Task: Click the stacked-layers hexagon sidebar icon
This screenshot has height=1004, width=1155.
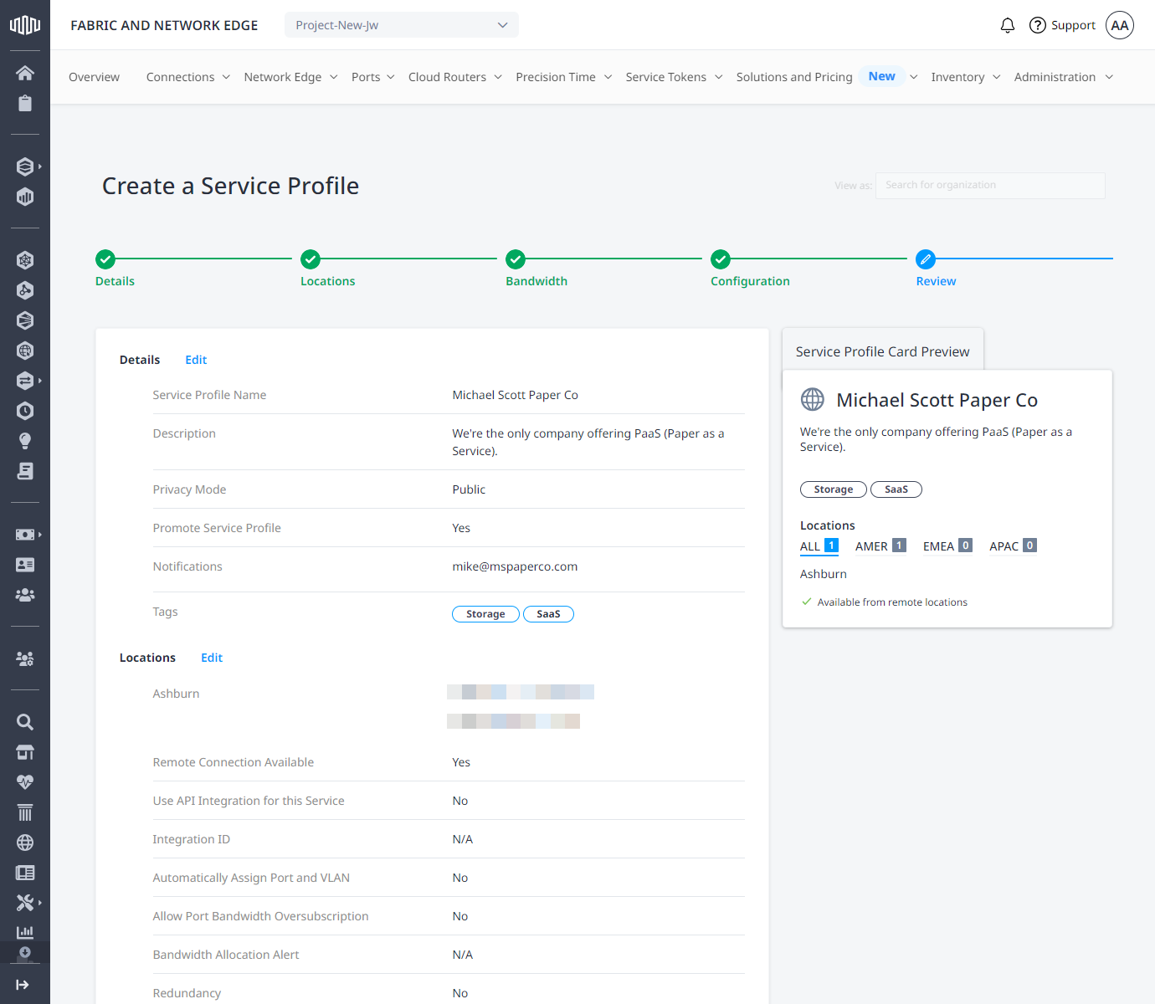Action: [x=25, y=166]
